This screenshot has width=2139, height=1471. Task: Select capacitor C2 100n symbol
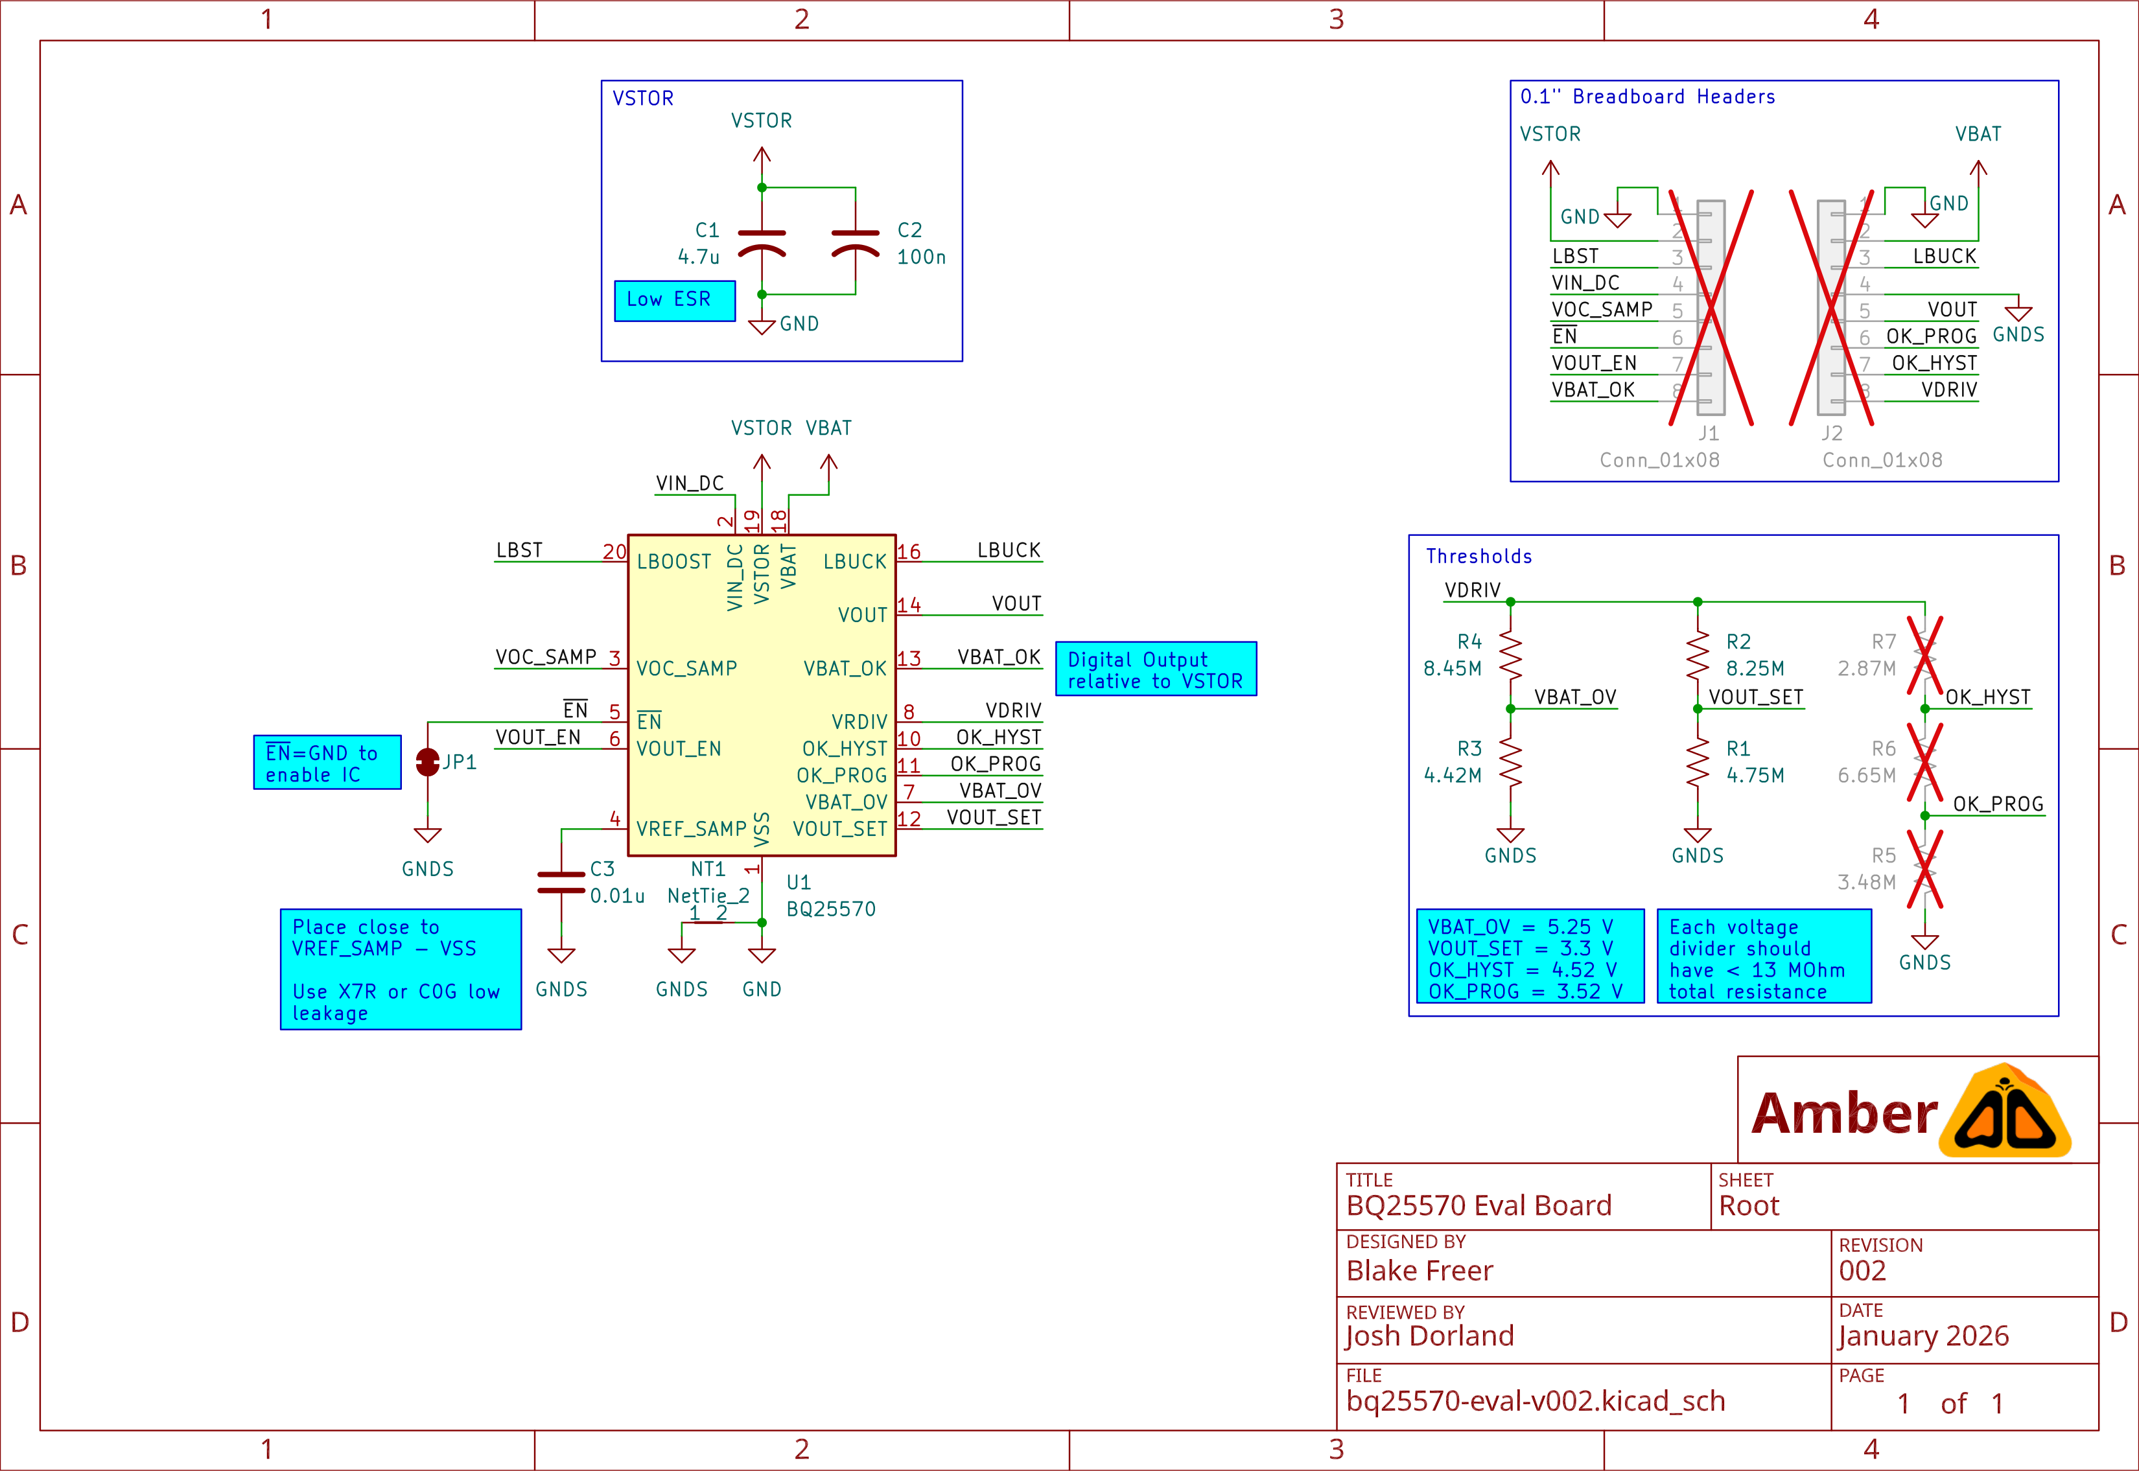coord(855,243)
